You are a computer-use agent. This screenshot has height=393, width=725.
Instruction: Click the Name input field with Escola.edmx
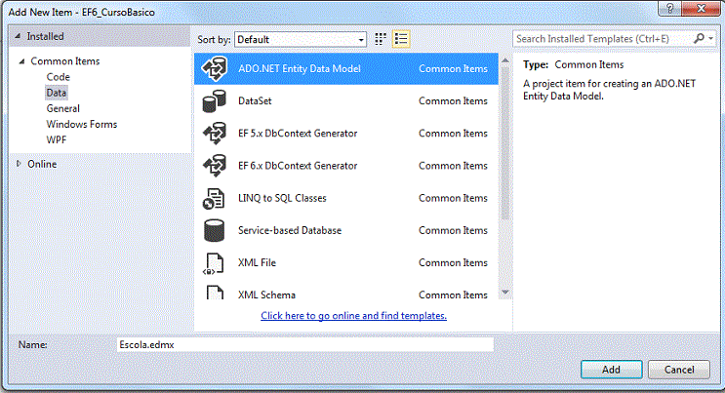tap(305, 344)
